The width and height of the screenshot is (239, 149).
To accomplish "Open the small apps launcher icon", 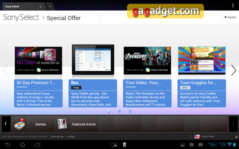I will (114, 145).
